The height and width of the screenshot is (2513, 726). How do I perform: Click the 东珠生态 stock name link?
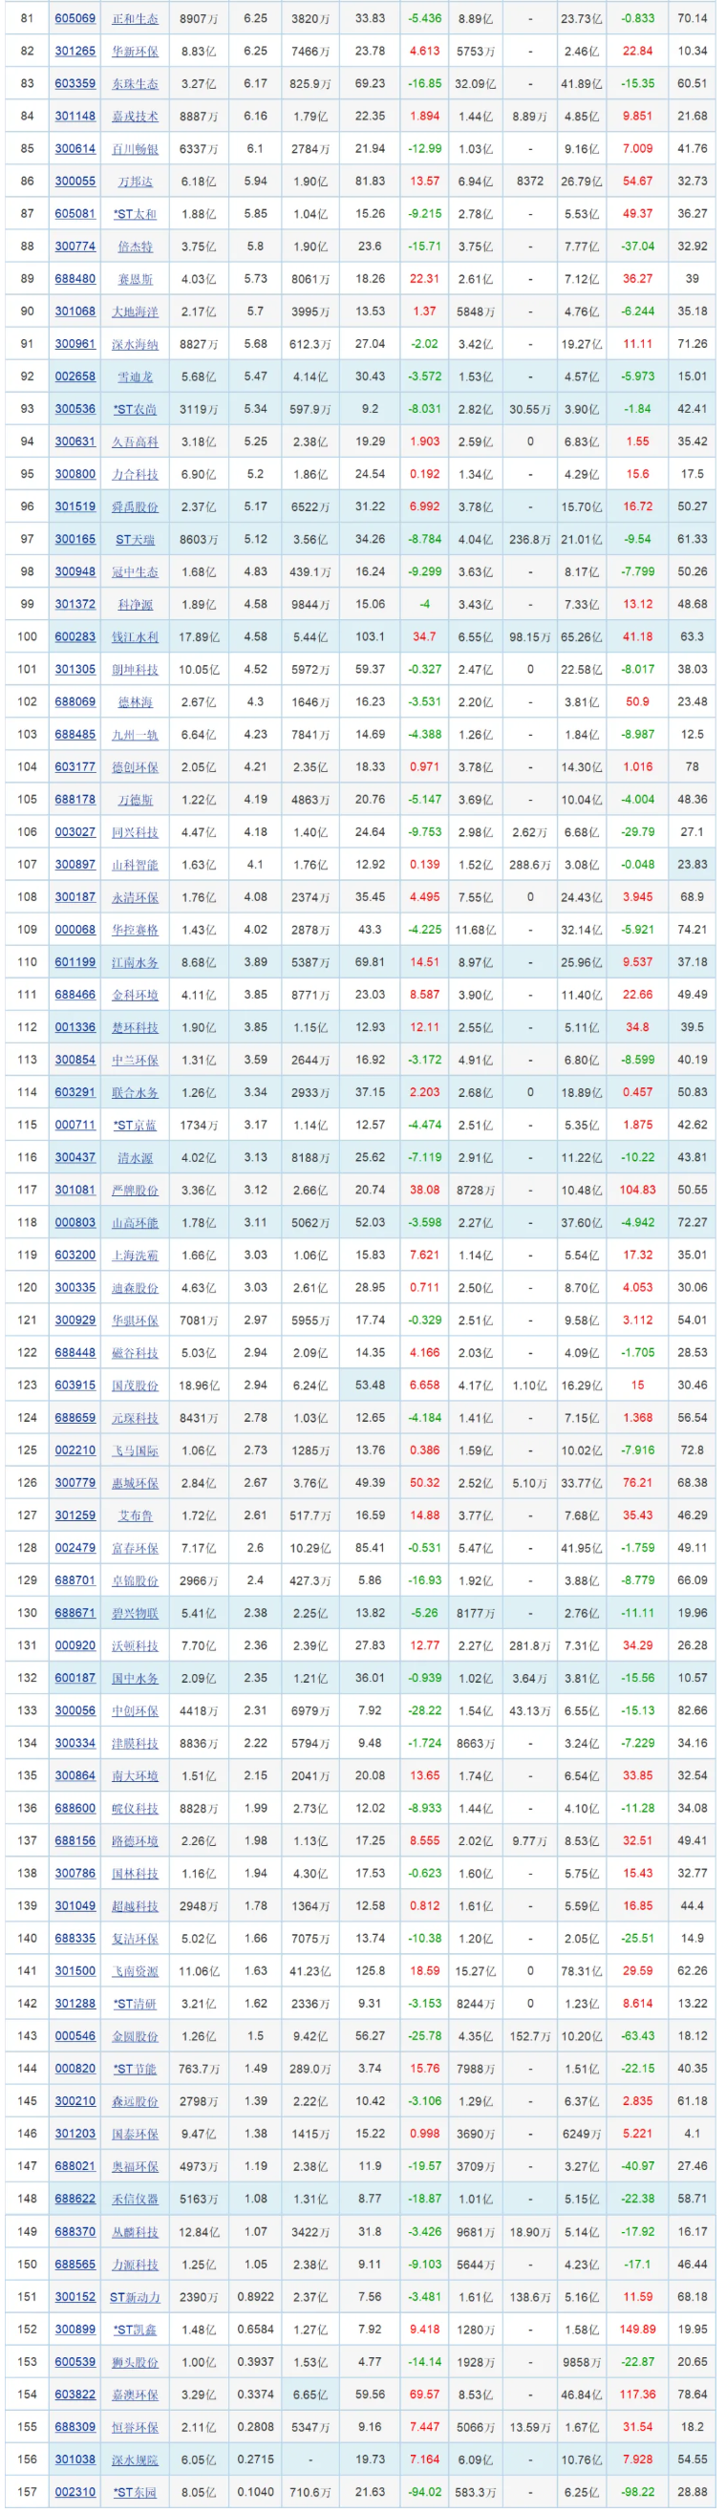point(135,84)
